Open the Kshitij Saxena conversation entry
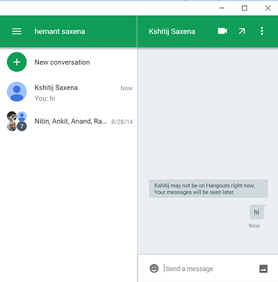The image size is (278, 282). [x=69, y=92]
